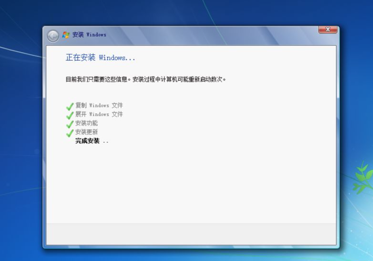Screen dimensions: 373x261
Task: Click the heading 正在安装 Windows...
Action: click(100, 58)
